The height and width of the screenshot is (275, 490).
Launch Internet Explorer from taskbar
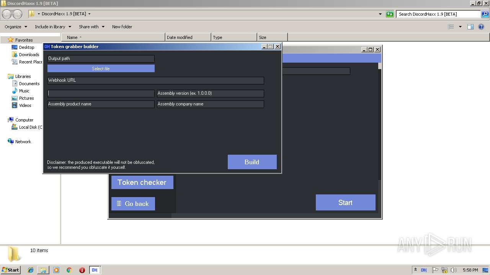coord(31,270)
